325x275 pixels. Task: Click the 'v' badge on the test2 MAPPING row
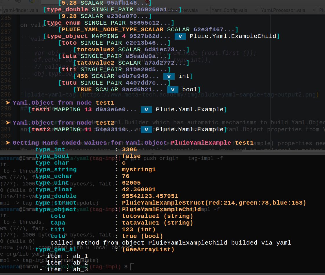[146, 130]
